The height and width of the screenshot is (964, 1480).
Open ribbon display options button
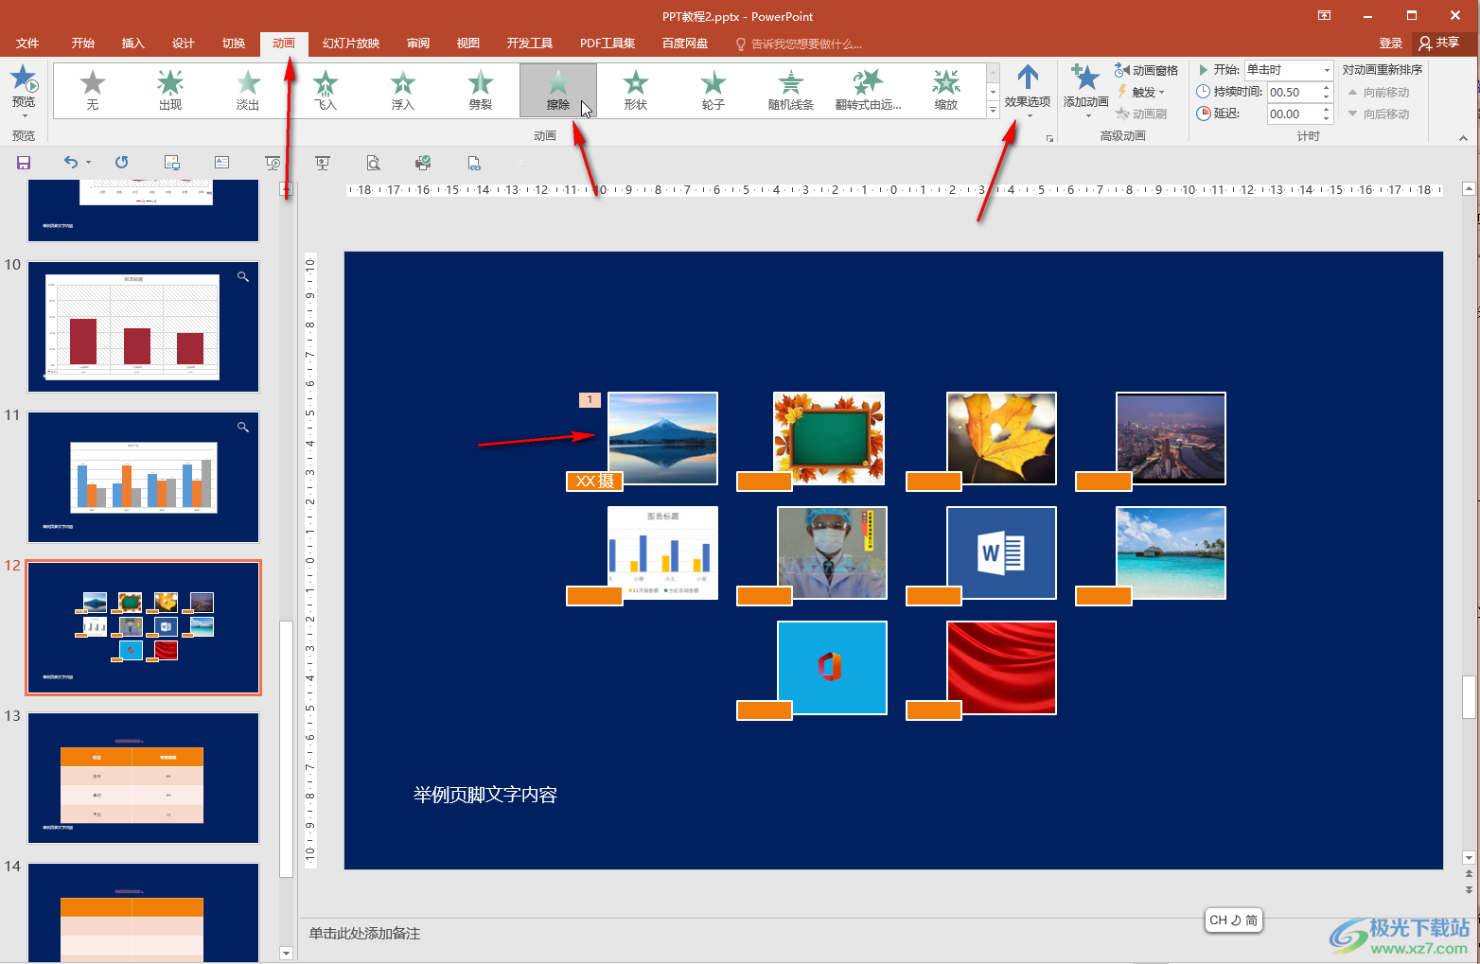tap(1324, 16)
